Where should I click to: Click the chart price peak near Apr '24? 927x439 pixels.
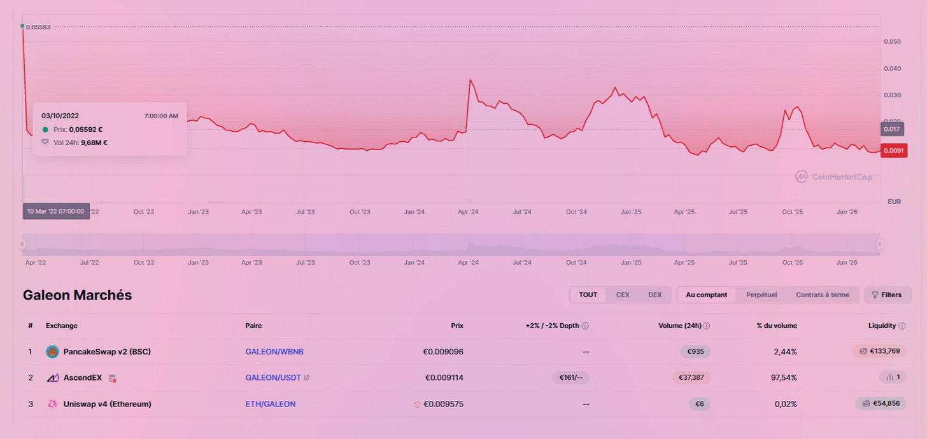click(x=470, y=80)
